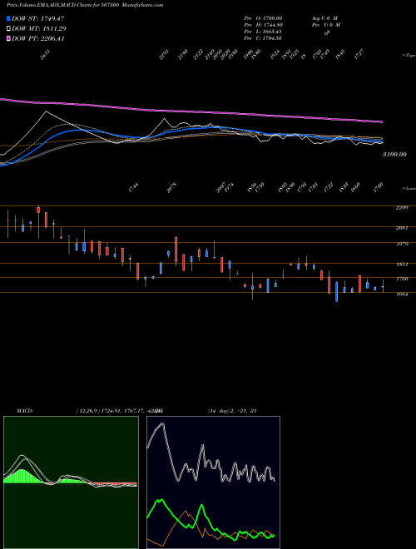Click the blue DOW ST legend swatch
This screenshot has height=549, width=416.
click(8, 18)
